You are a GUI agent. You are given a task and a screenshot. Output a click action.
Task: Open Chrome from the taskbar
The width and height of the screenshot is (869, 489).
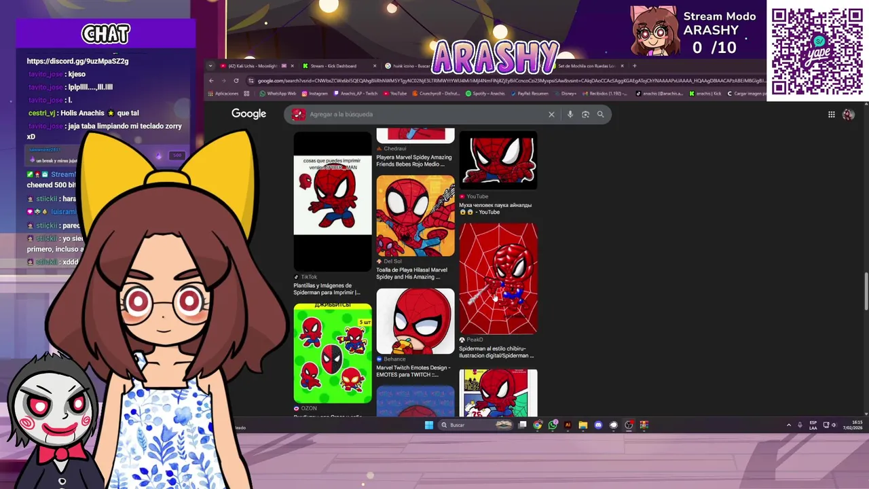tap(538, 425)
